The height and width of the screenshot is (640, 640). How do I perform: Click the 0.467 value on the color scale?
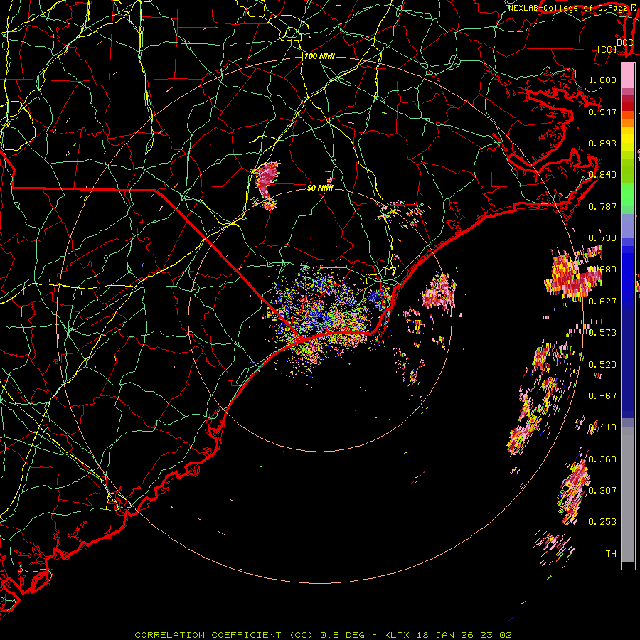click(602, 396)
